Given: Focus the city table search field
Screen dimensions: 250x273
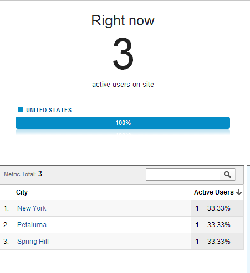Looking at the screenshot, I should (183, 174).
